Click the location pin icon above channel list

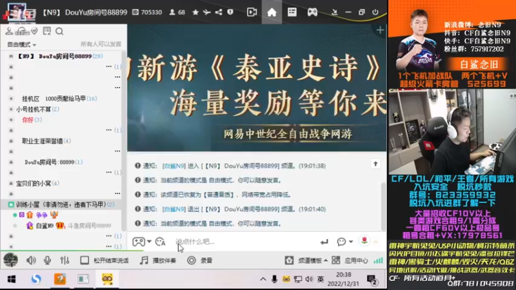[x=34, y=31]
